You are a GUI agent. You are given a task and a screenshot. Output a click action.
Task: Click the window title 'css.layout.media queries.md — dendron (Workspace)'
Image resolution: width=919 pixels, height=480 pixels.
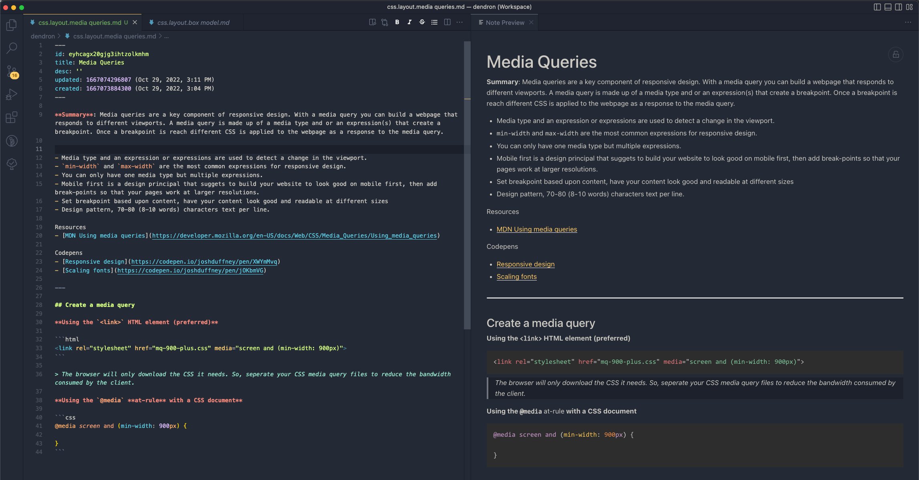pos(459,7)
